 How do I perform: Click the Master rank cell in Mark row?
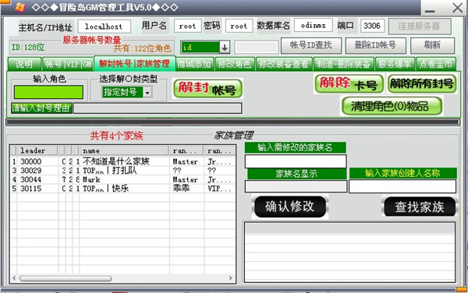(x=186, y=180)
